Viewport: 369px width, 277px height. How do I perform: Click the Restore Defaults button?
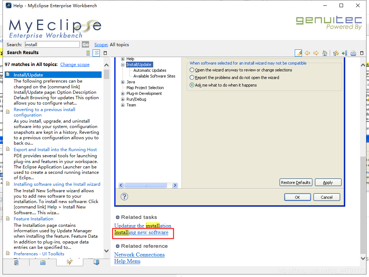coord(296,182)
